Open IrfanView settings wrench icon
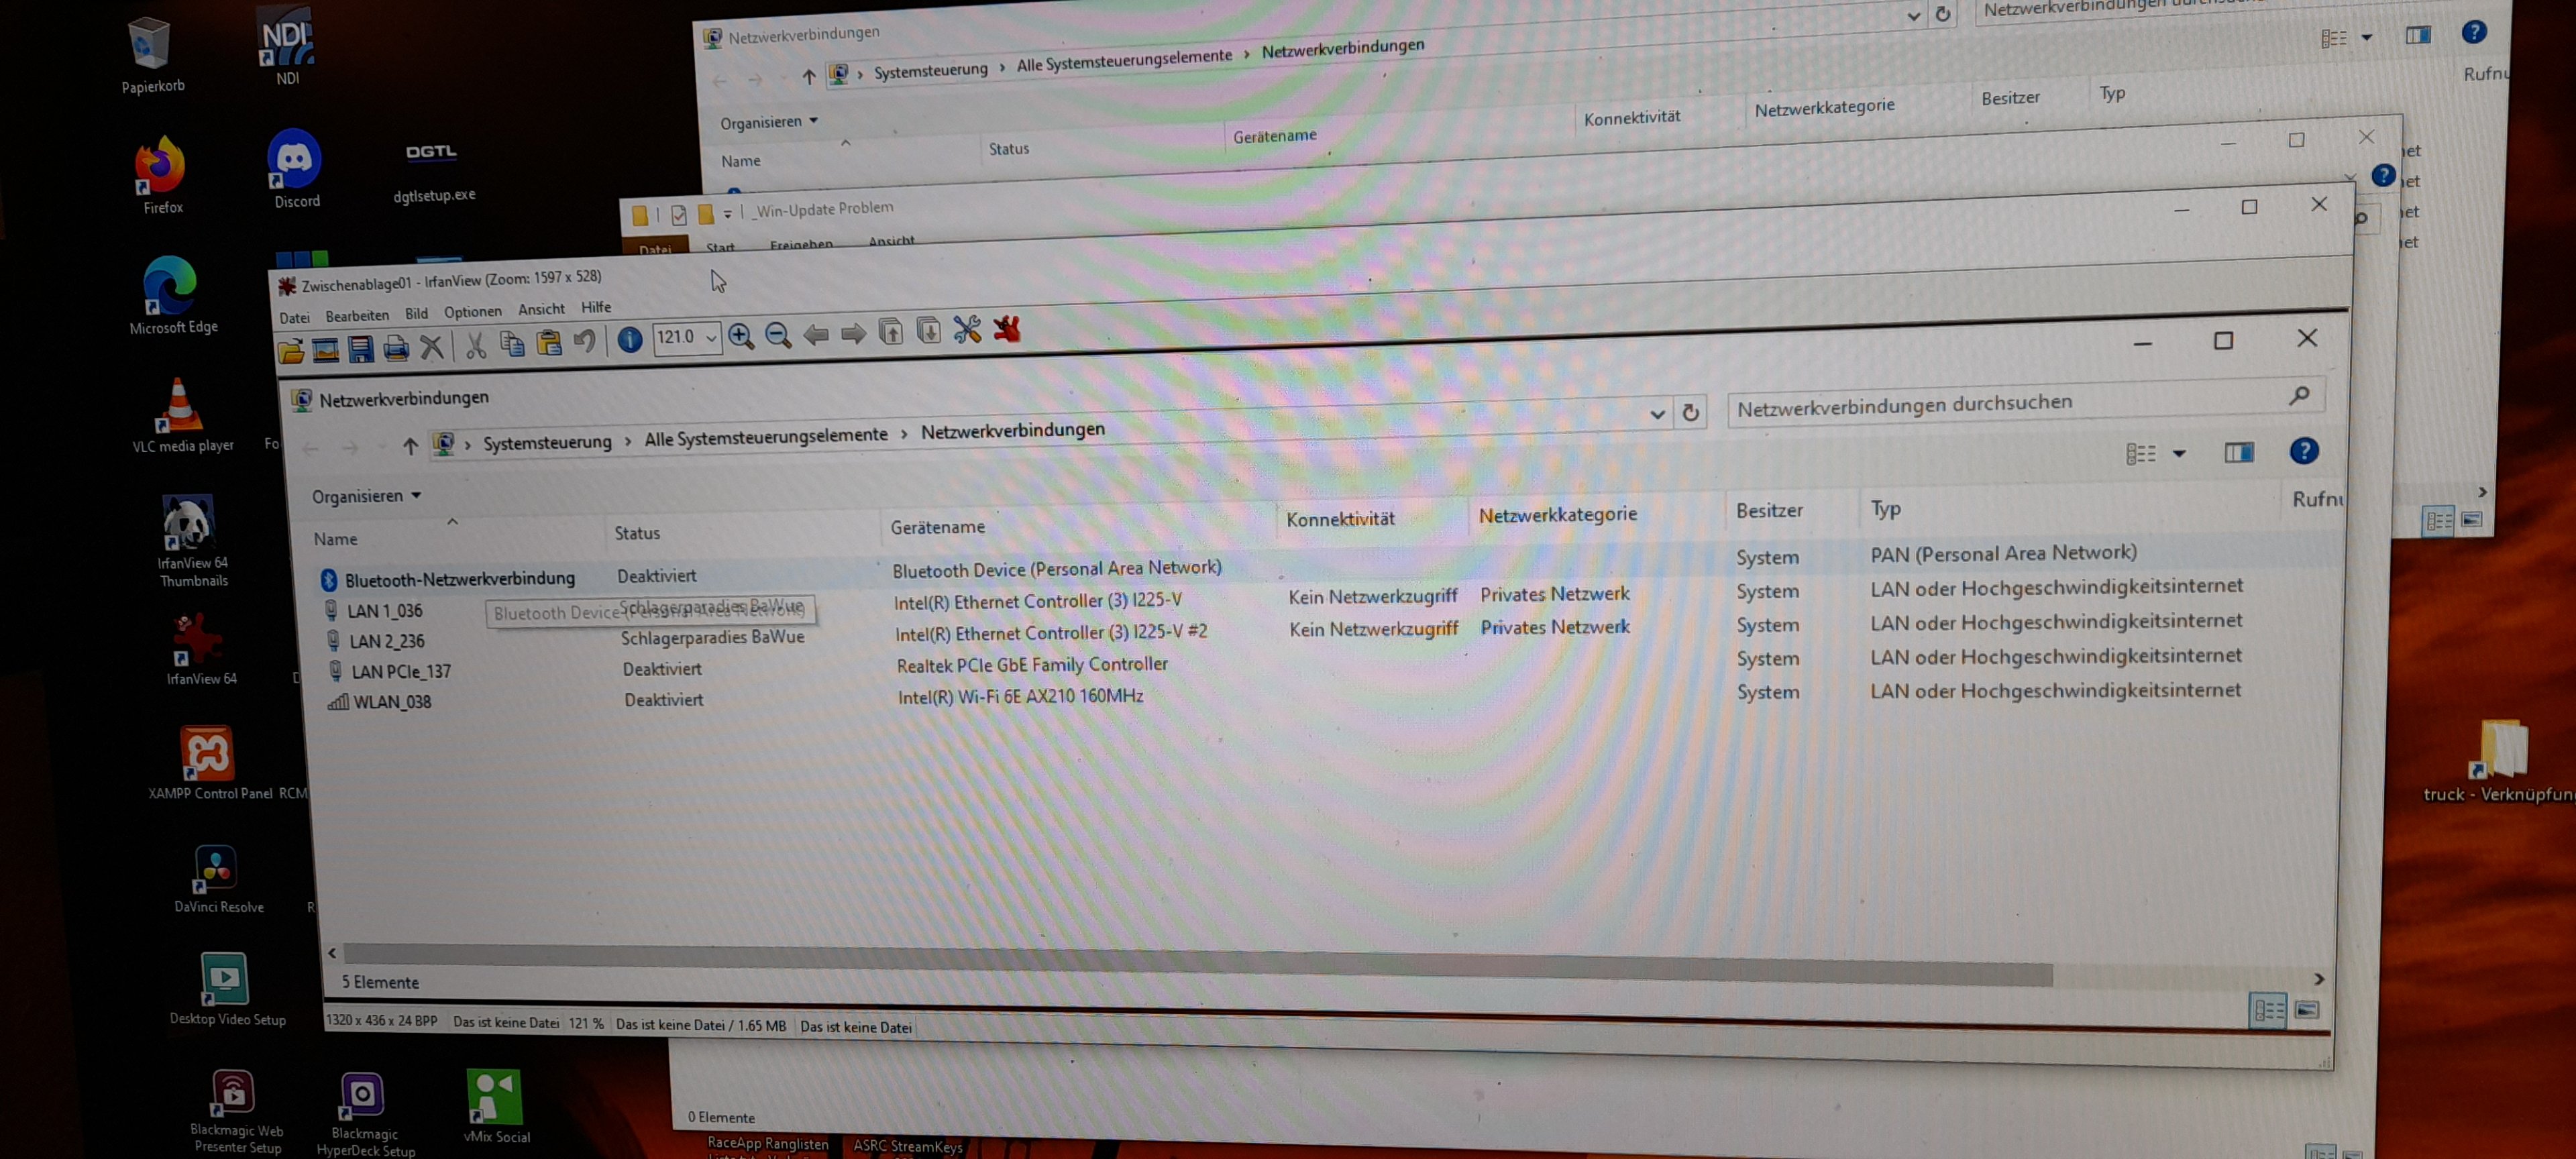This screenshot has height=1159, width=2576. tap(967, 329)
